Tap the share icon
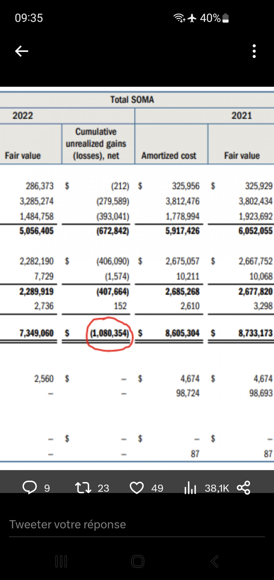 (243, 488)
